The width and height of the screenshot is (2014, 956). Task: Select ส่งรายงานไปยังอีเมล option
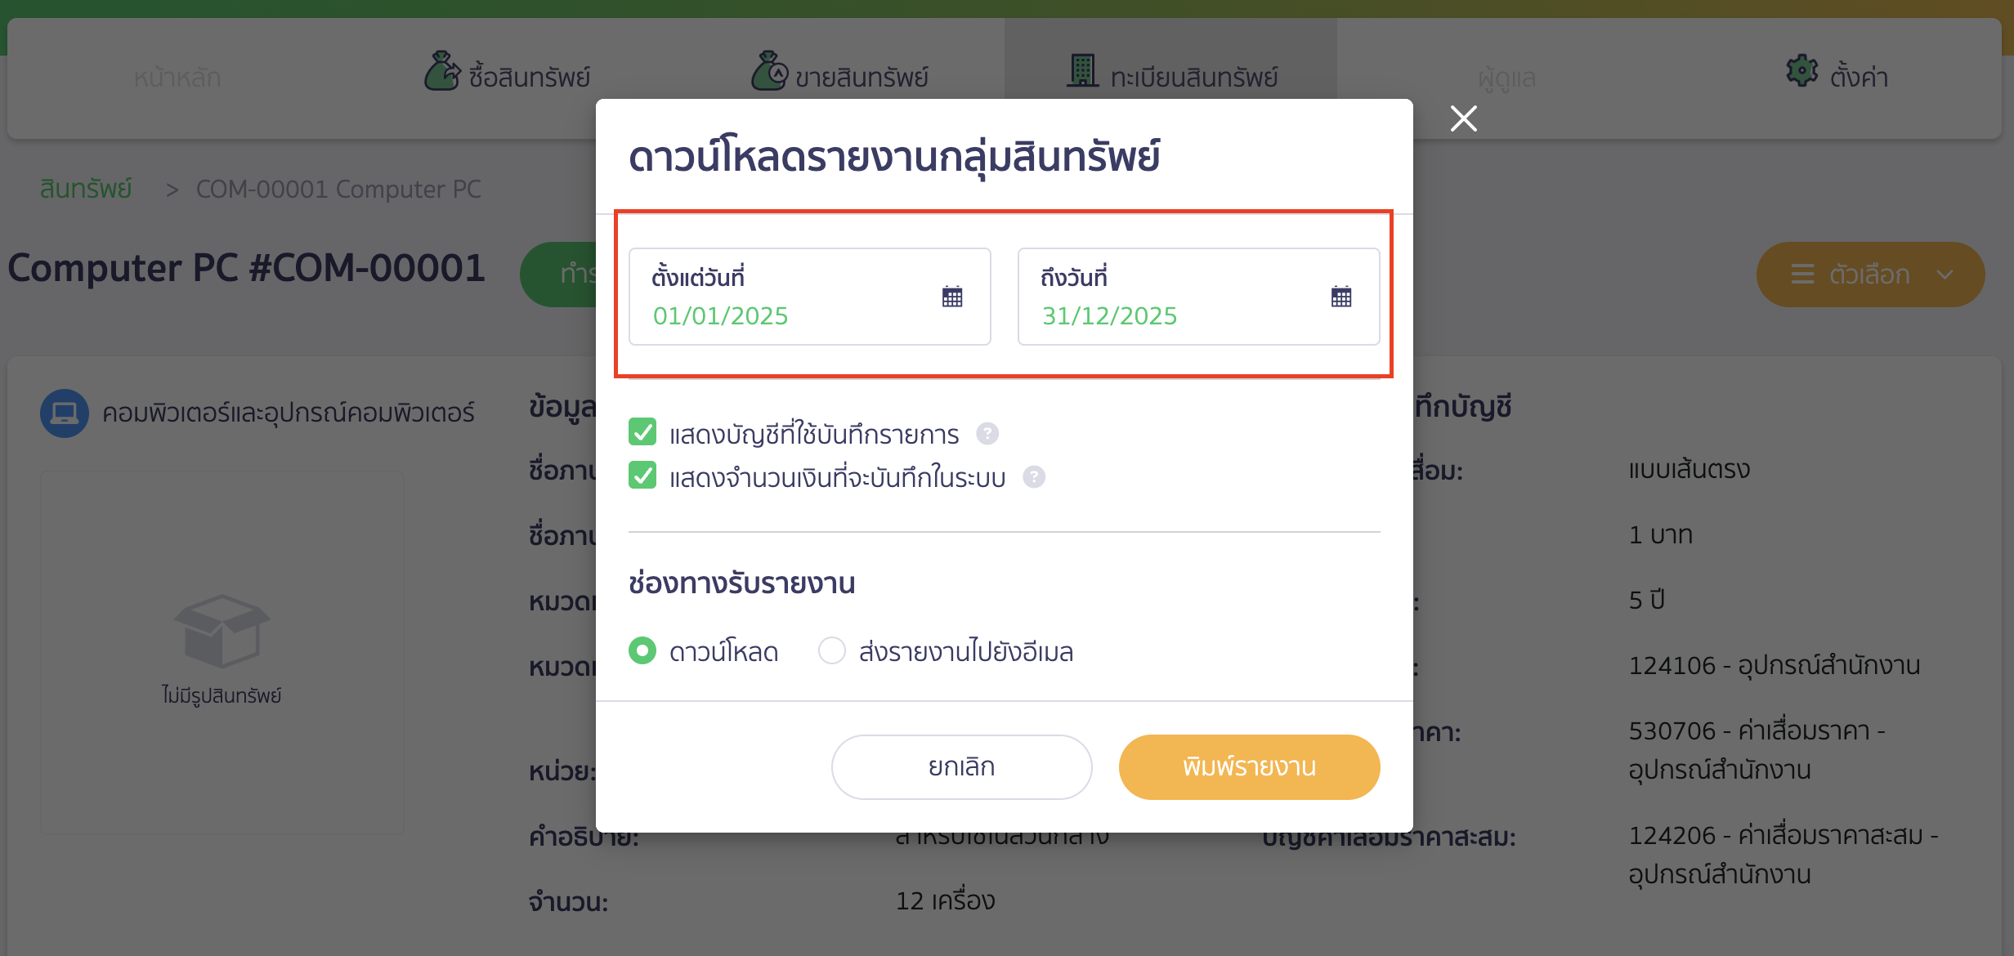831,650
